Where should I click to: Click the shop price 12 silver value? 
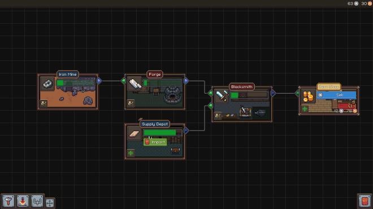[339, 111]
